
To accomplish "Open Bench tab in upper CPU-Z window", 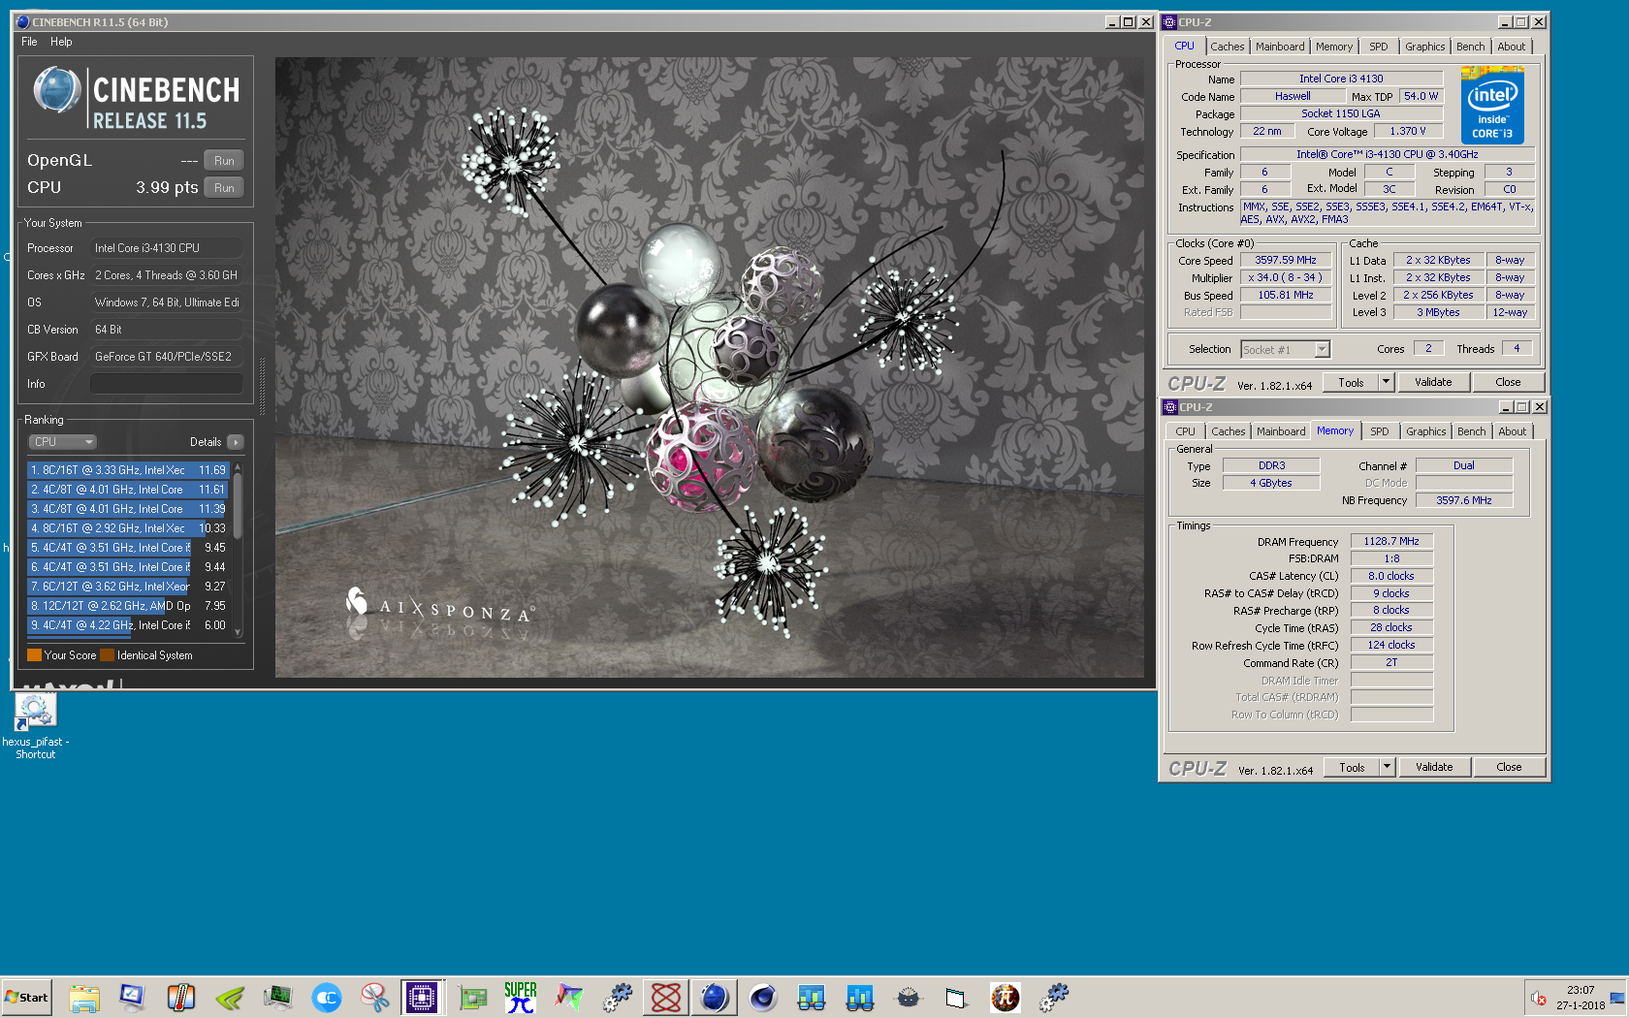I will coord(1471,47).
